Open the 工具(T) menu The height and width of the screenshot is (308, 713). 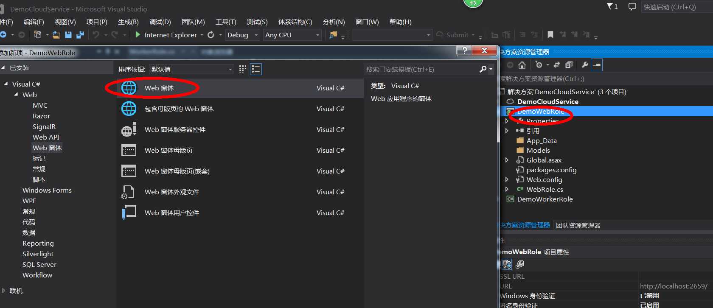click(226, 22)
